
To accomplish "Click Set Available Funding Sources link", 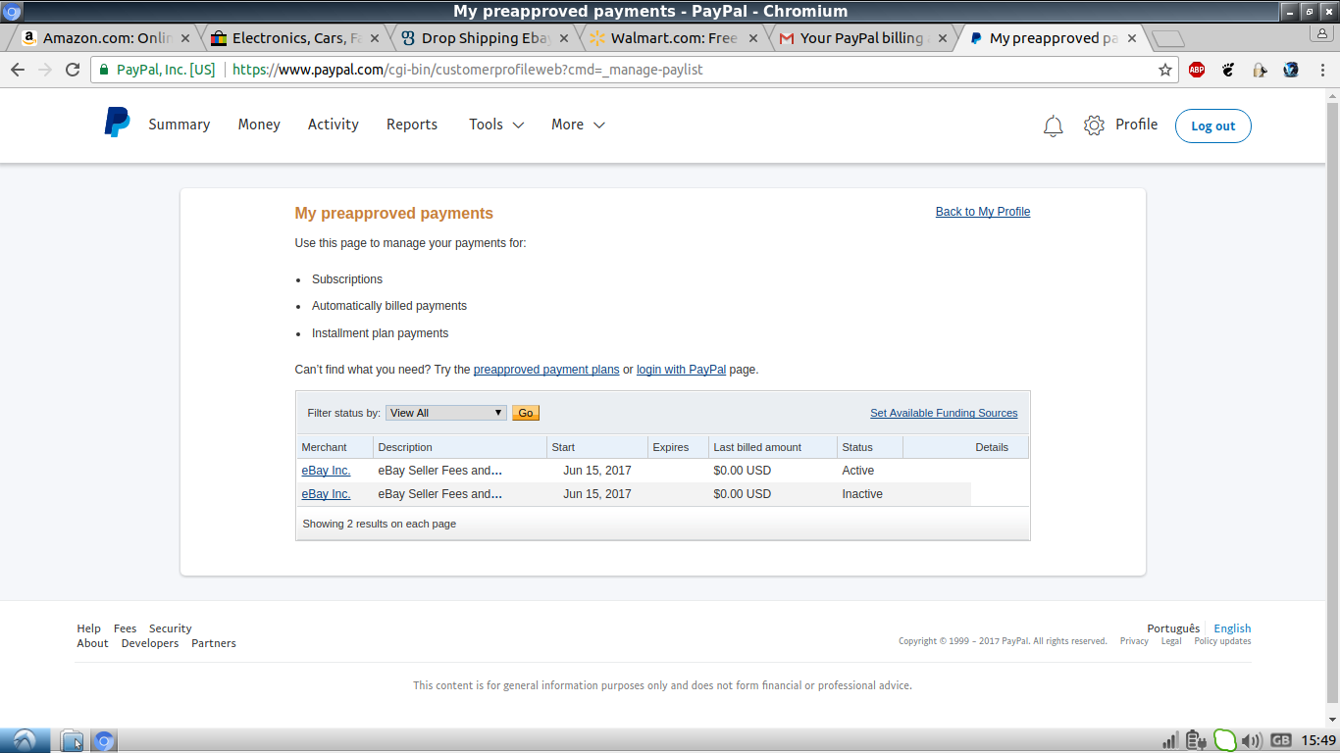I will point(944,413).
